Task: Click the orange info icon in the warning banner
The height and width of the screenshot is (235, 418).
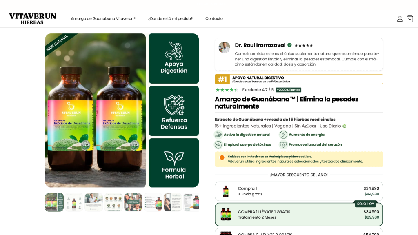Action: click(x=222, y=157)
